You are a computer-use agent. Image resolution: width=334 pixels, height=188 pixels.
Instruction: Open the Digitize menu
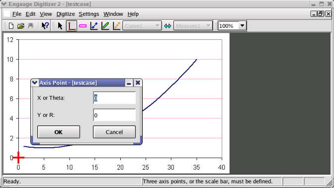point(66,14)
